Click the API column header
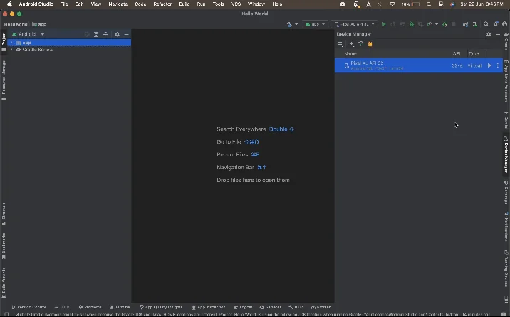Image resolution: width=510 pixels, height=317 pixels. point(457,53)
